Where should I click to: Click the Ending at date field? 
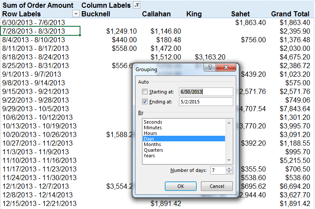tap(206, 102)
